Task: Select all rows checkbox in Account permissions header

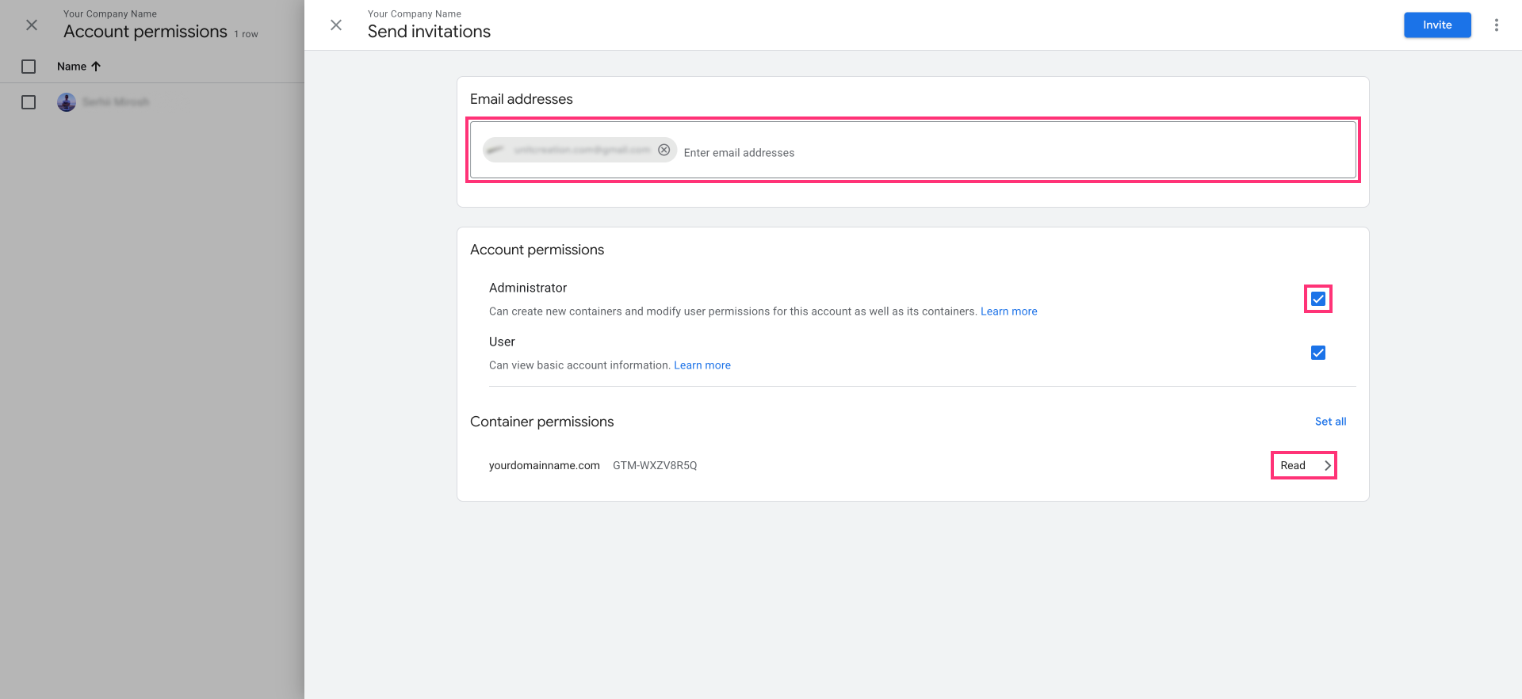Action: pos(29,67)
